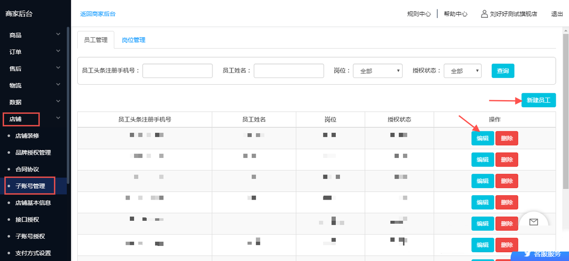Click the 查询 search button
The height and width of the screenshot is (261, 569).
(503, 71)
